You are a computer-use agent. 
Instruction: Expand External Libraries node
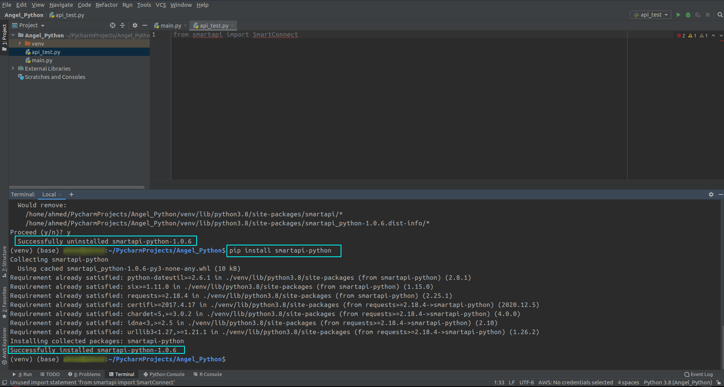click(13, 68)
